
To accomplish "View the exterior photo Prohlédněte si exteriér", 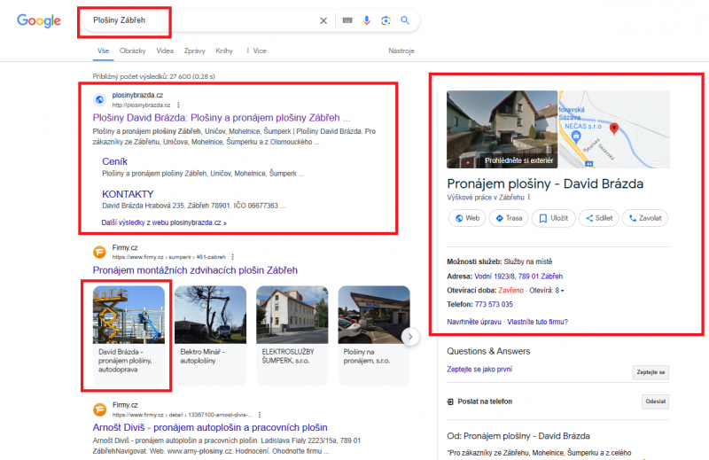I will tap(502, 129).
